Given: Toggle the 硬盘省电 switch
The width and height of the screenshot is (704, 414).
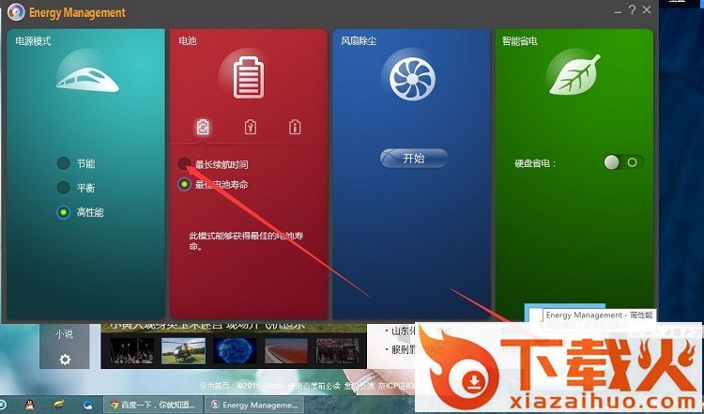Looking at the screenshot, I should click(x=622, y=162).
